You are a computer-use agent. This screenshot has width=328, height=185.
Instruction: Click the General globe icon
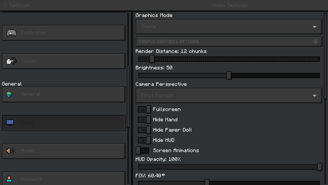[x=9, y=94]
